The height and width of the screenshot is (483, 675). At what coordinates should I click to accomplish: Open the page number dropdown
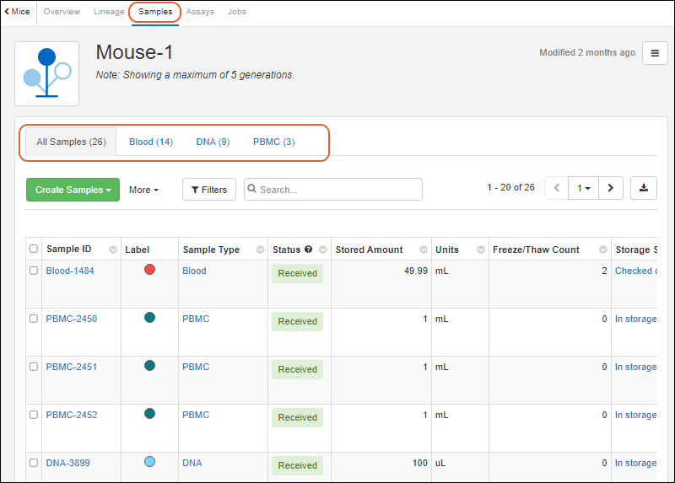583,189
